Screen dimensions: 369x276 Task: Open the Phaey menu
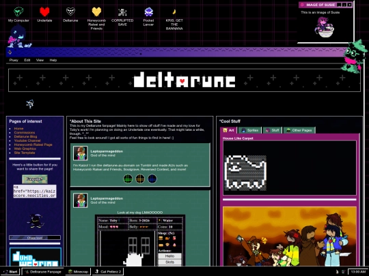14,60
